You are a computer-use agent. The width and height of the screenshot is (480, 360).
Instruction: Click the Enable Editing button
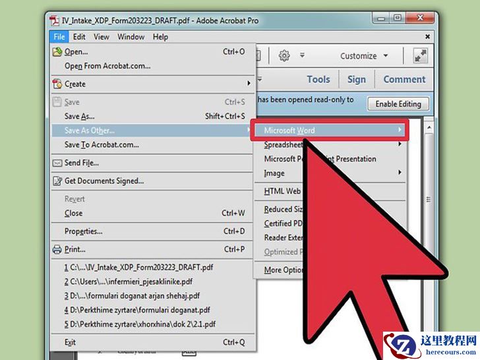398,104
